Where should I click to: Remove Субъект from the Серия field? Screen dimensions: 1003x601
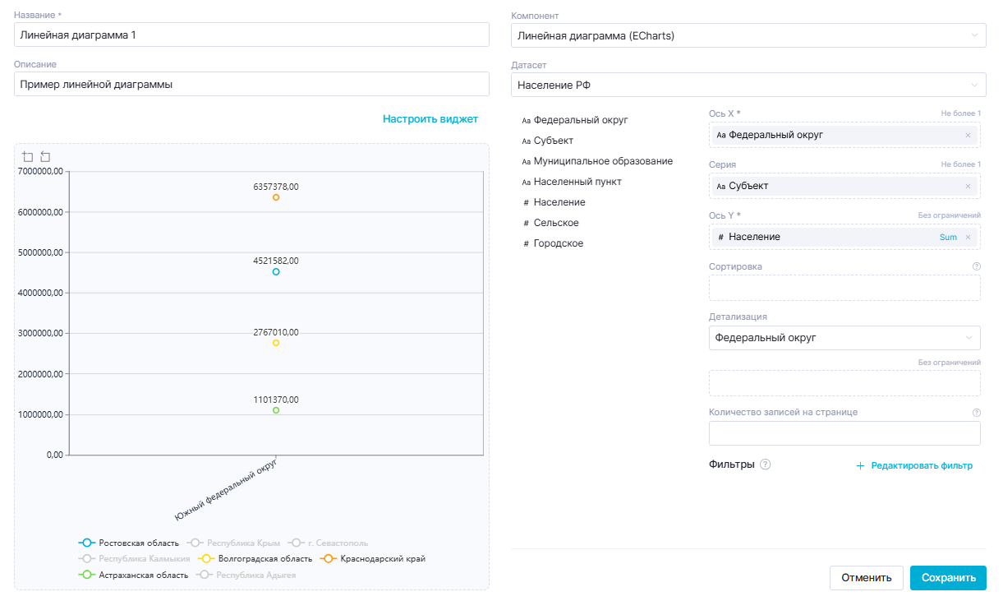coord(968,186)
